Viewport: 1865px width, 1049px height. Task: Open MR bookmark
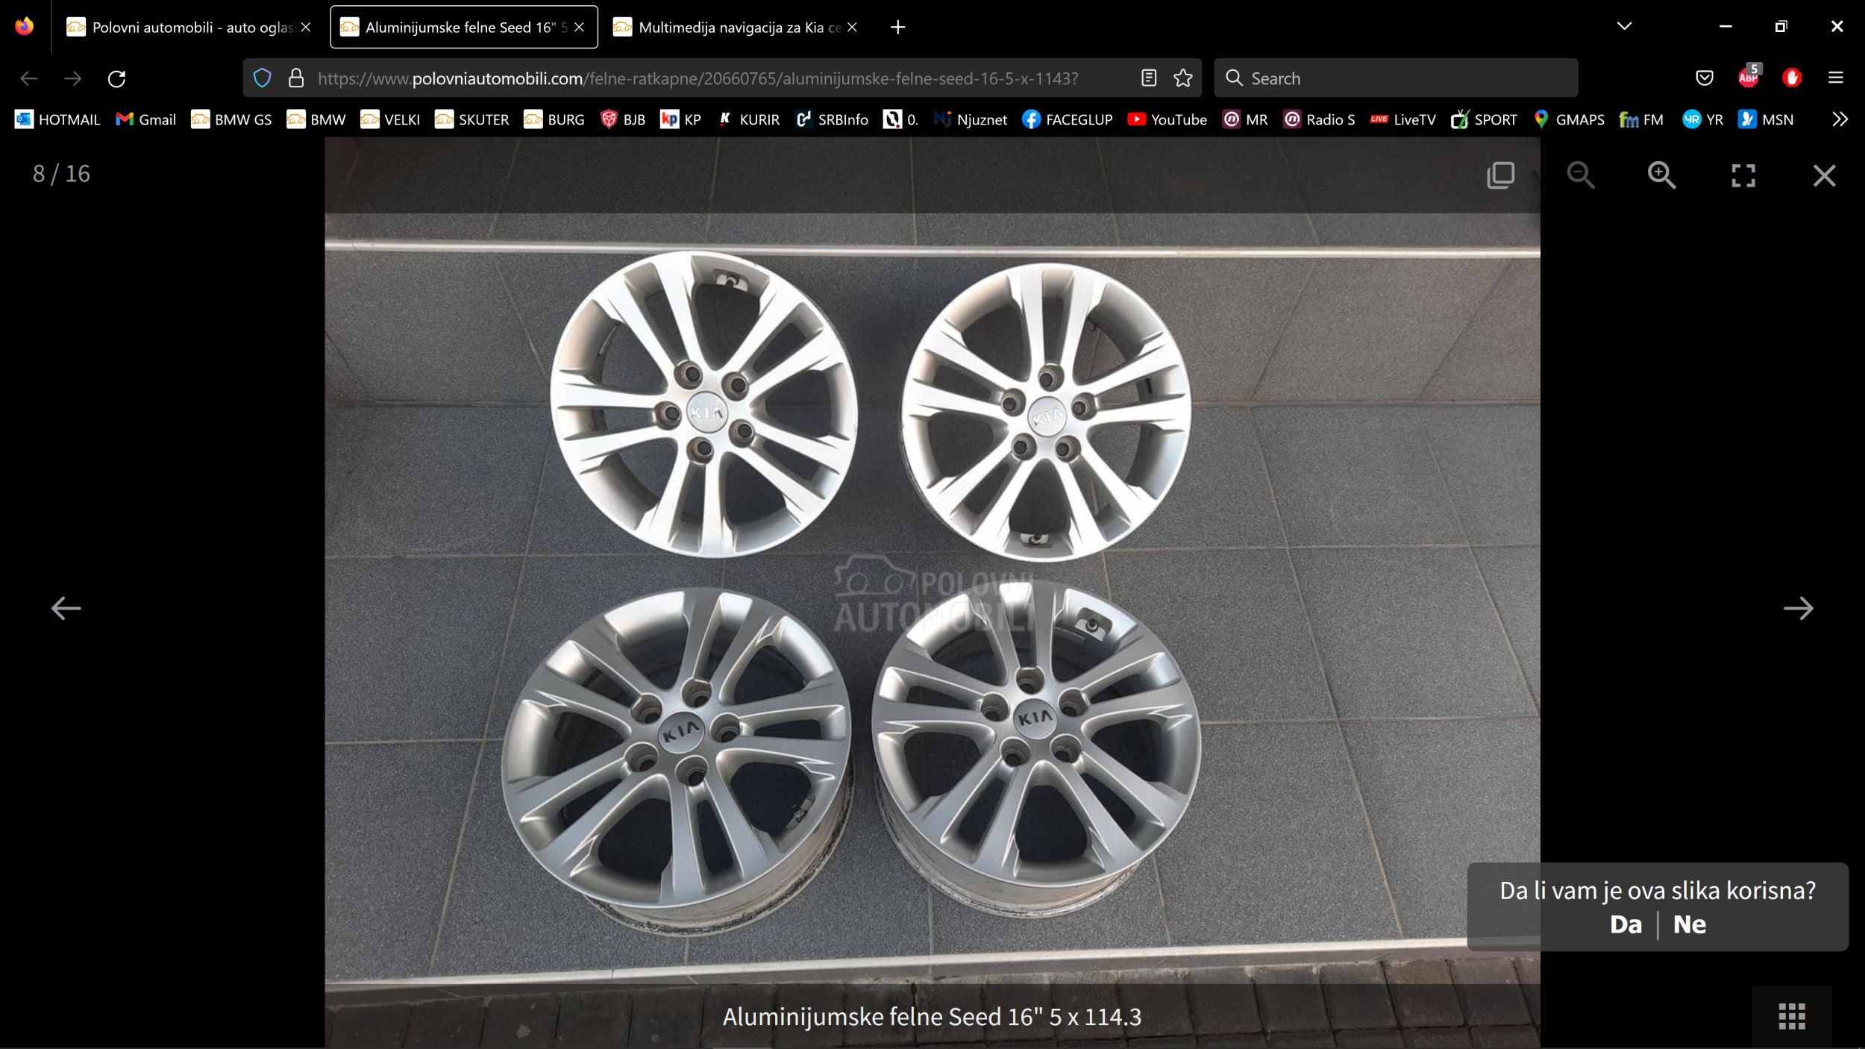tap(1245, 119)
